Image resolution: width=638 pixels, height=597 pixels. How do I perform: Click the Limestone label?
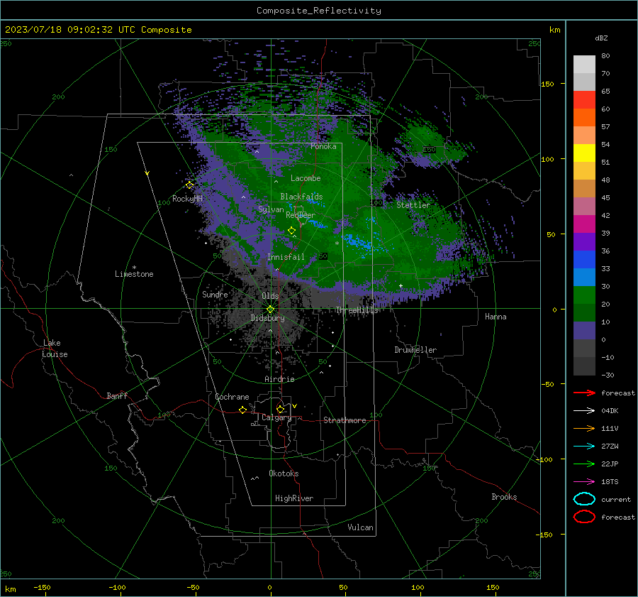(x=134, y=274)
